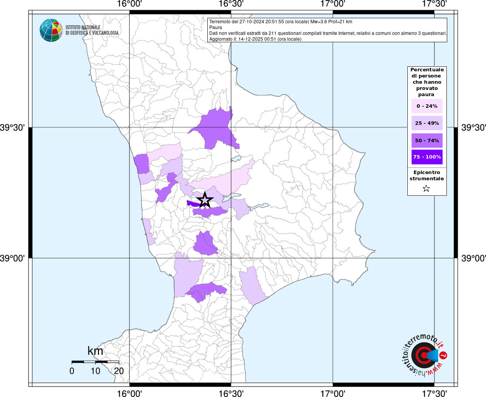This screenshot has width=486, height=397.
Task: Click the 'Aggiornato il' update timestamp line
Action: coord(255,39)
